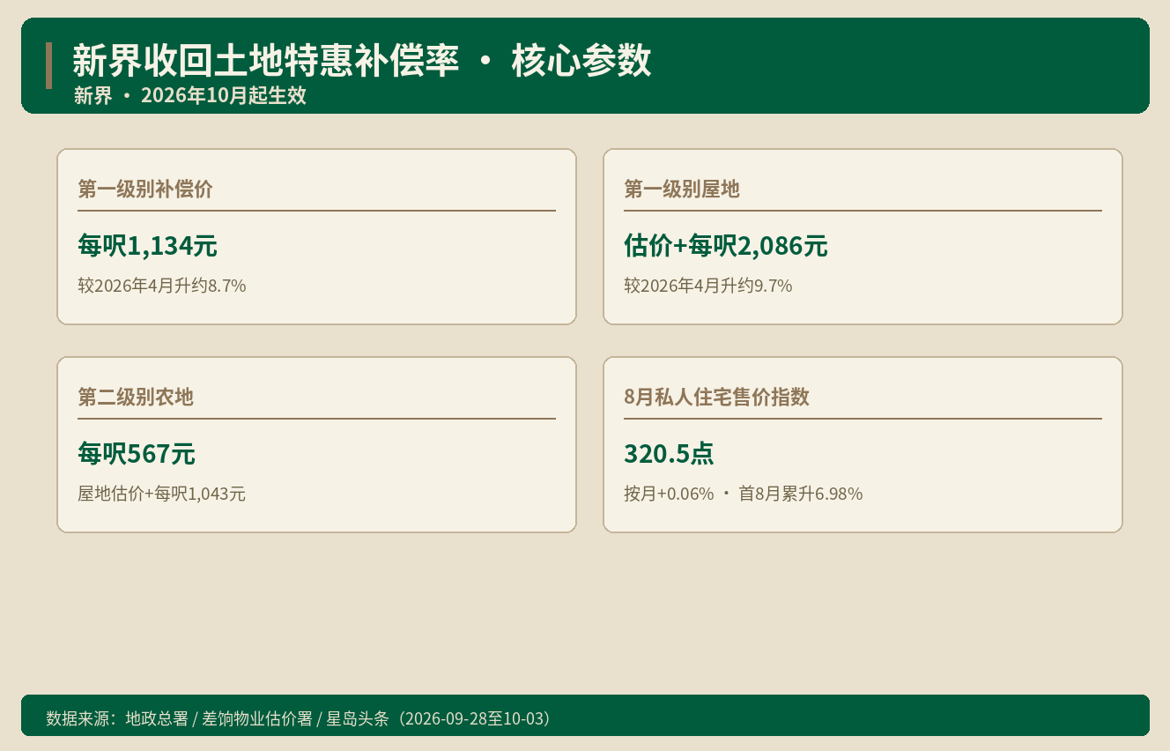Click the title 新界收回土地特惠补偿率 · 核心参数
The height and width of the screenshot is (751, 1170).
coord(362,61)
